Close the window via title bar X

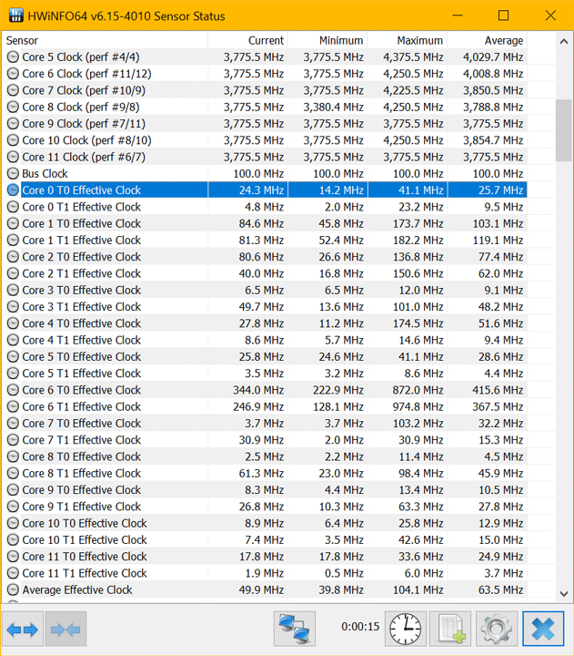tap(550, 15)
